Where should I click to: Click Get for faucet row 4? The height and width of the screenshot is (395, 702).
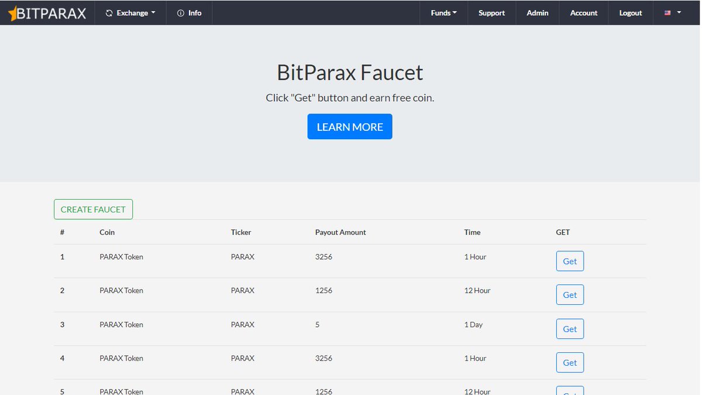tap(570, 363)
